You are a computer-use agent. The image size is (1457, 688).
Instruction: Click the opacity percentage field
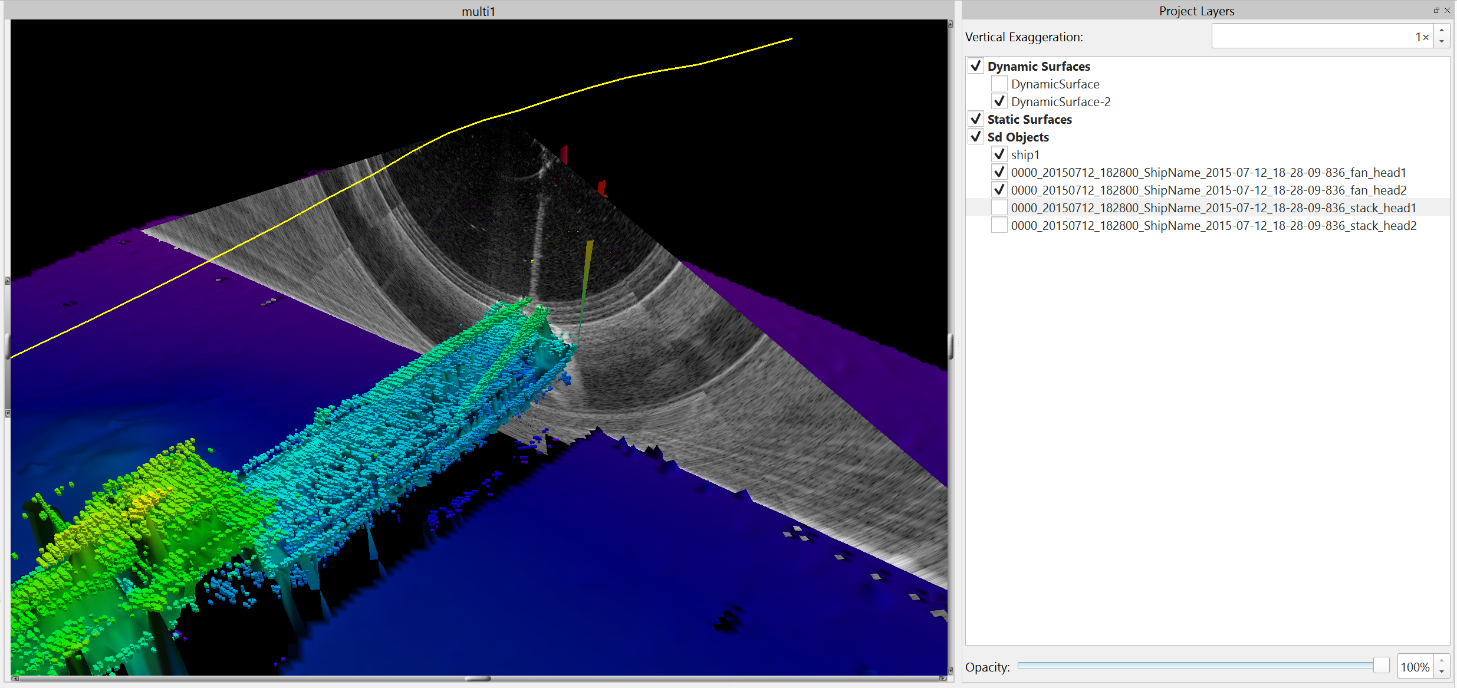[1415, 667]
